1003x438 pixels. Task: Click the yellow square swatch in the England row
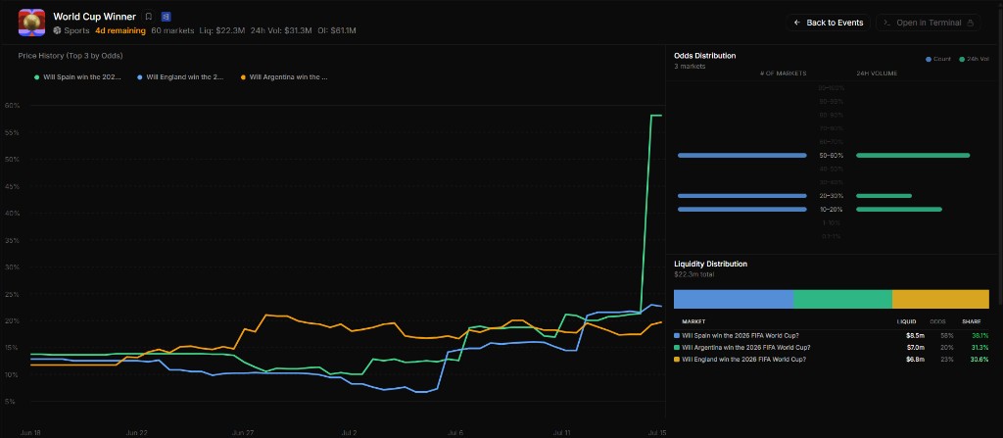coord(678,360)
